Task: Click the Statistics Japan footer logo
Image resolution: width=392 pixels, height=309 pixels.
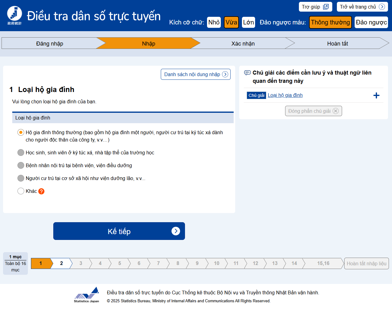Action: click(x=87, y=295)
